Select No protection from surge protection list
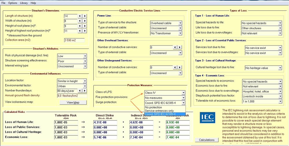The height and width of the screenshot is (146, 289). 165,108
